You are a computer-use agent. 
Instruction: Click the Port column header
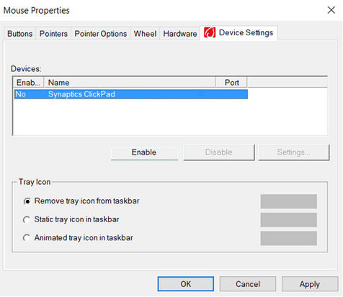(231, 83)
